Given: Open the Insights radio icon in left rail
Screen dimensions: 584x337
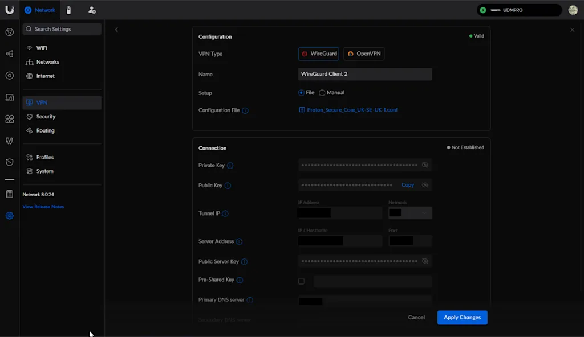Looking at the screenshot, I should tap(10, 141).
